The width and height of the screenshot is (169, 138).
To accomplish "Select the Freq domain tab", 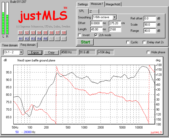I will tap(28, 45).
